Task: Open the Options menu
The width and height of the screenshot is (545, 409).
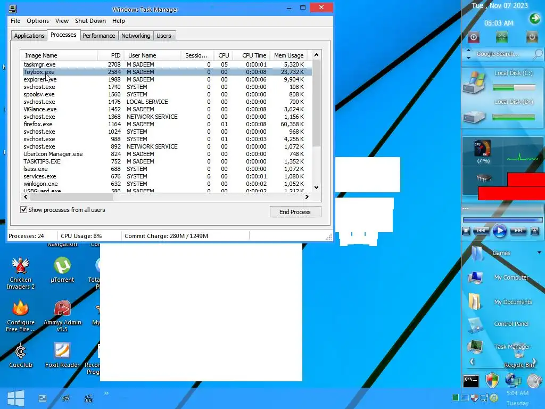Action: [38, 21]
